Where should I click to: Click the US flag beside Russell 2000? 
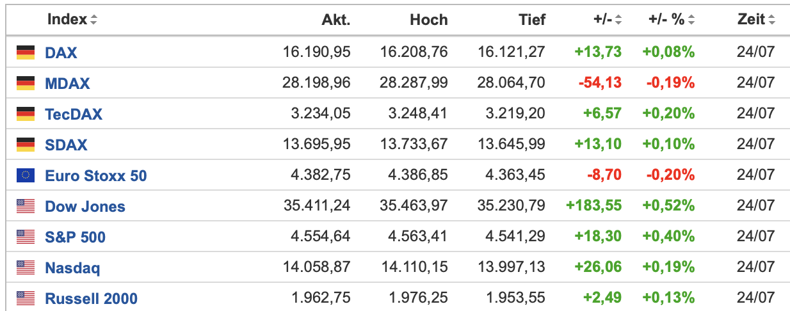click(26, 298)
